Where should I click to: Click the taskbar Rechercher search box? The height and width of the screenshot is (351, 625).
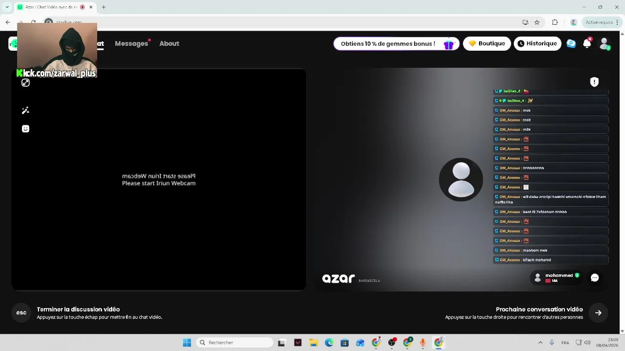click(x=234, y=343)
